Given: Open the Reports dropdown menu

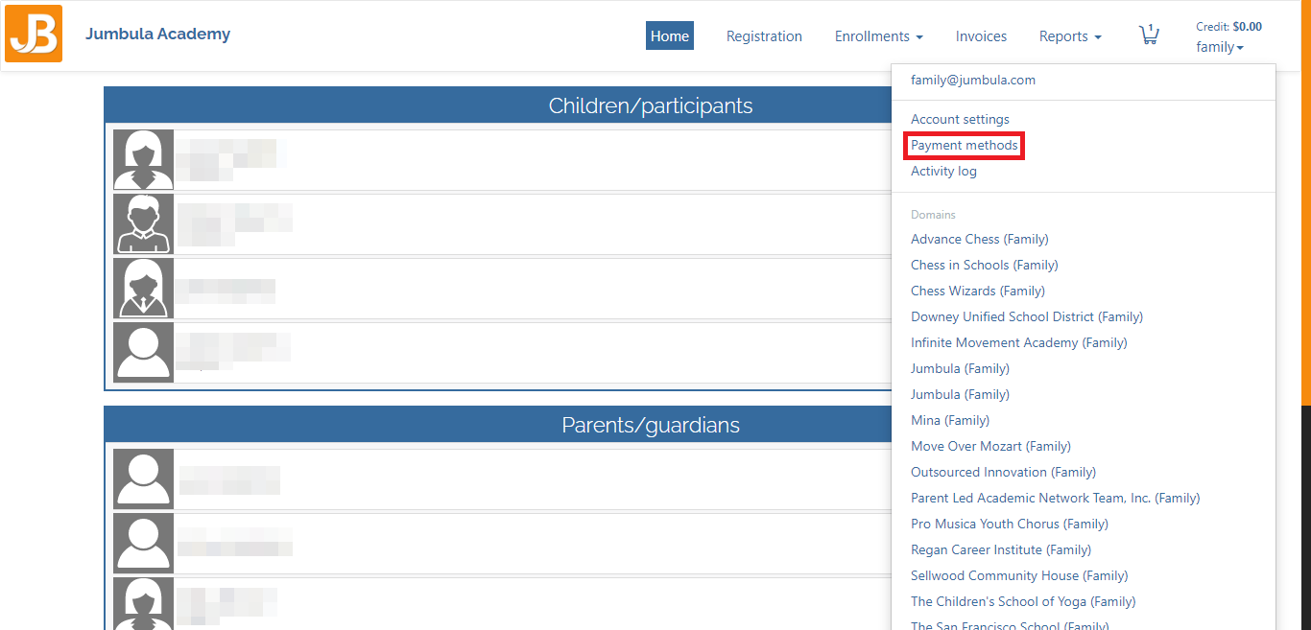Looking at the screenshot, I should (1070, 36).
